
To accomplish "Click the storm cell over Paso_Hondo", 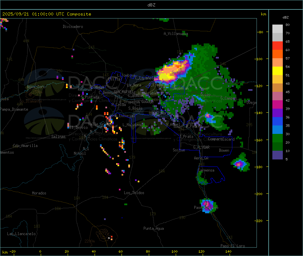I will click(x=207, y=204).
